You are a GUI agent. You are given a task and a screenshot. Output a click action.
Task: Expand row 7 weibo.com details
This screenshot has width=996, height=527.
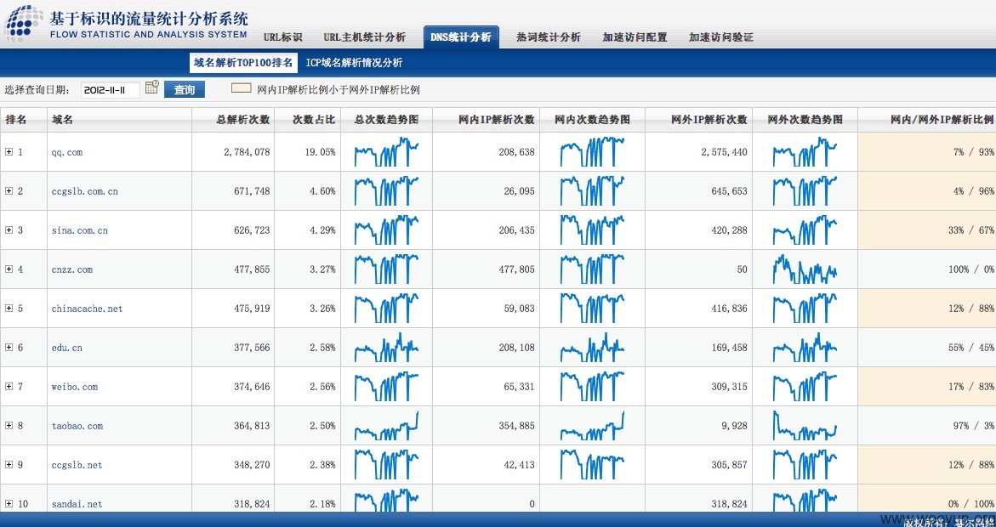click(x=9, y=387)
